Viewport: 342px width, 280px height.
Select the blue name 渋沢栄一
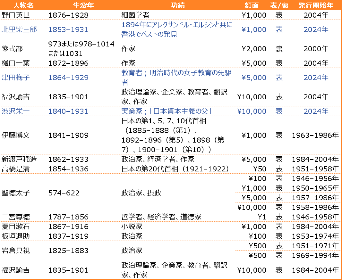pos(15,111)
